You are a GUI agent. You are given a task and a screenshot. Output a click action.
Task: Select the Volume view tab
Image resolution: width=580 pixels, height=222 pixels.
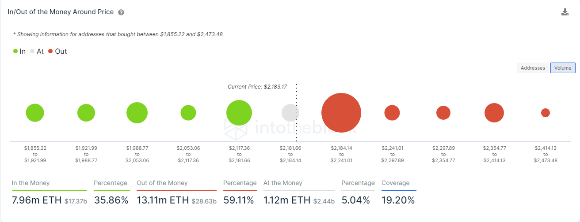point(563,68)
